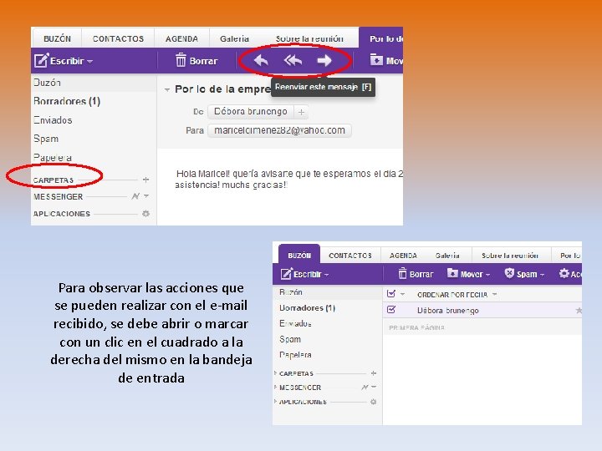Switch to Galería tab in open-message view

point(235,38)
